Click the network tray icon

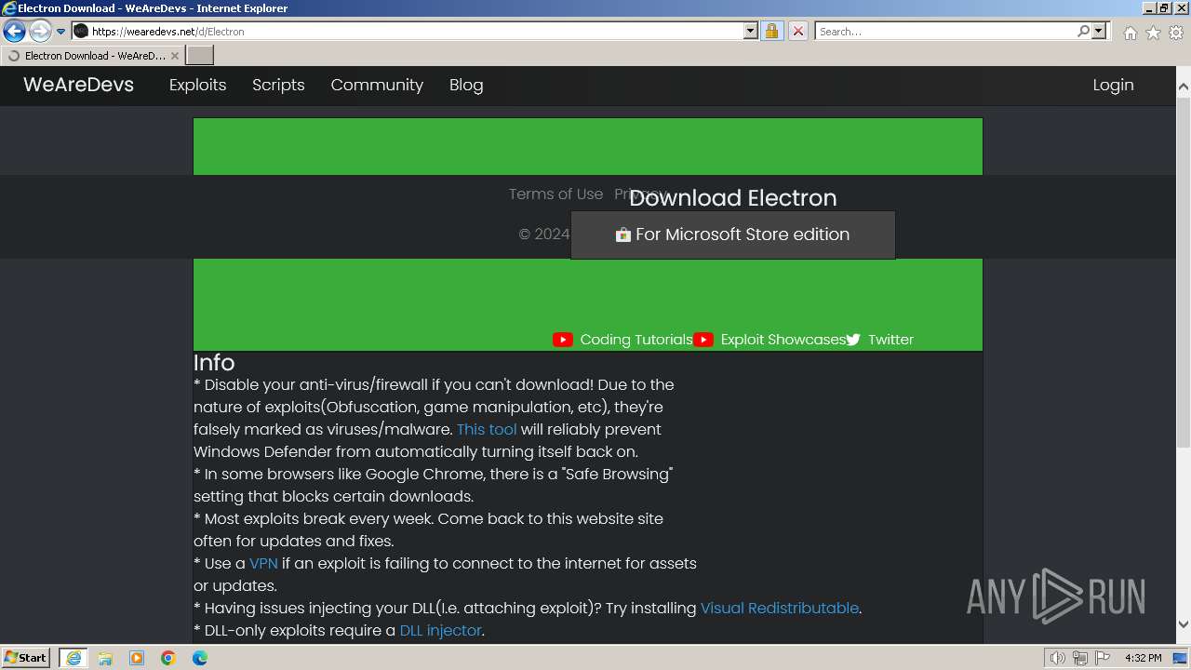click(1080, 658)
